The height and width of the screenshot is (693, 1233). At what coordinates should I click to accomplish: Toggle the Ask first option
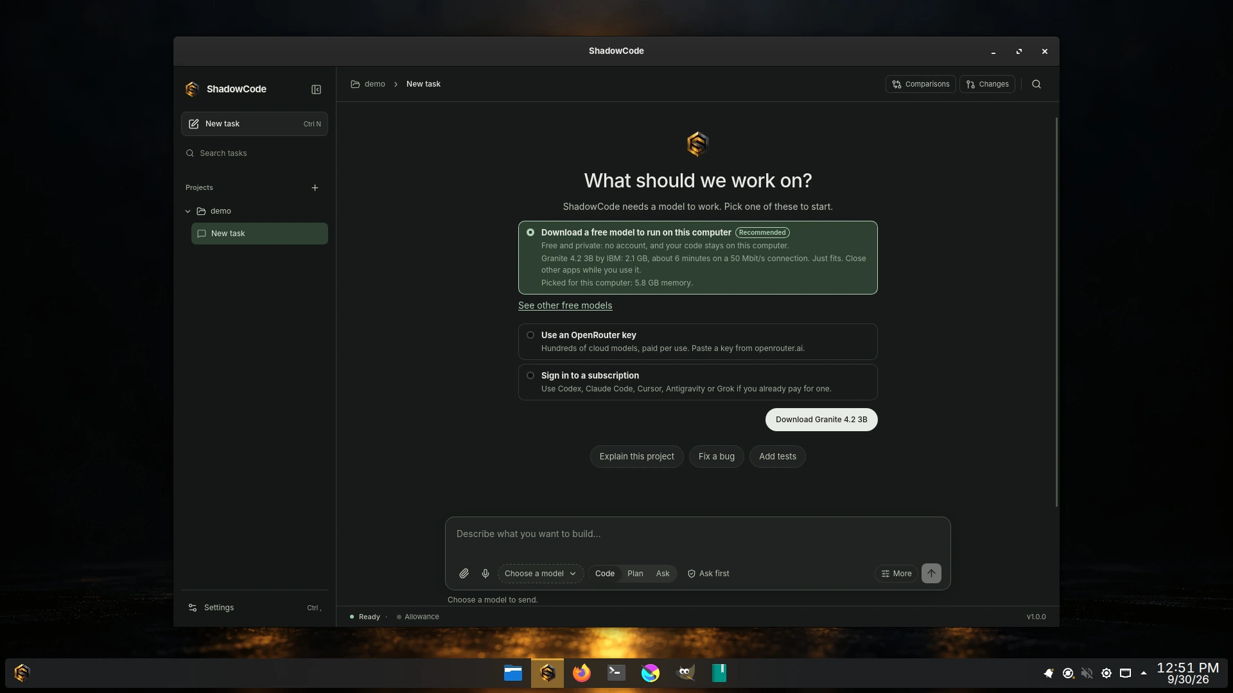click(708, 574)
